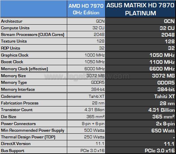The height and width of the screenshot is (154, 176).
Task: Select the ROP Units label
Action: 10,48
